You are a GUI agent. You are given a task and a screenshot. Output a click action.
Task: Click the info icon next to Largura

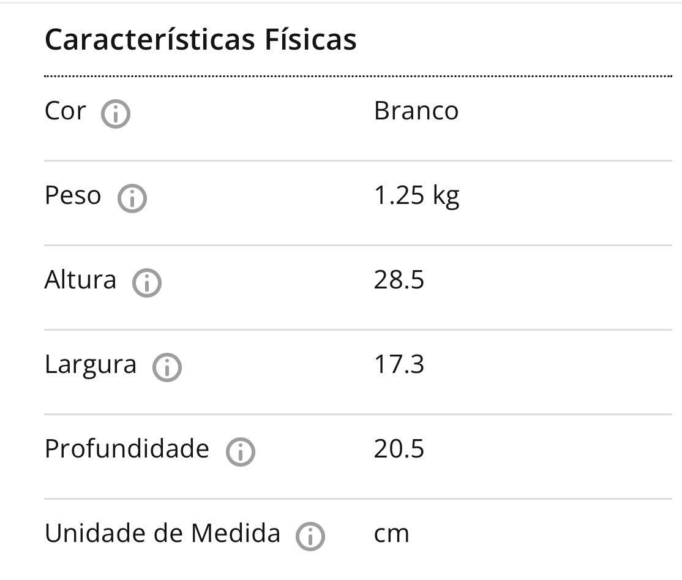(167, 367)
